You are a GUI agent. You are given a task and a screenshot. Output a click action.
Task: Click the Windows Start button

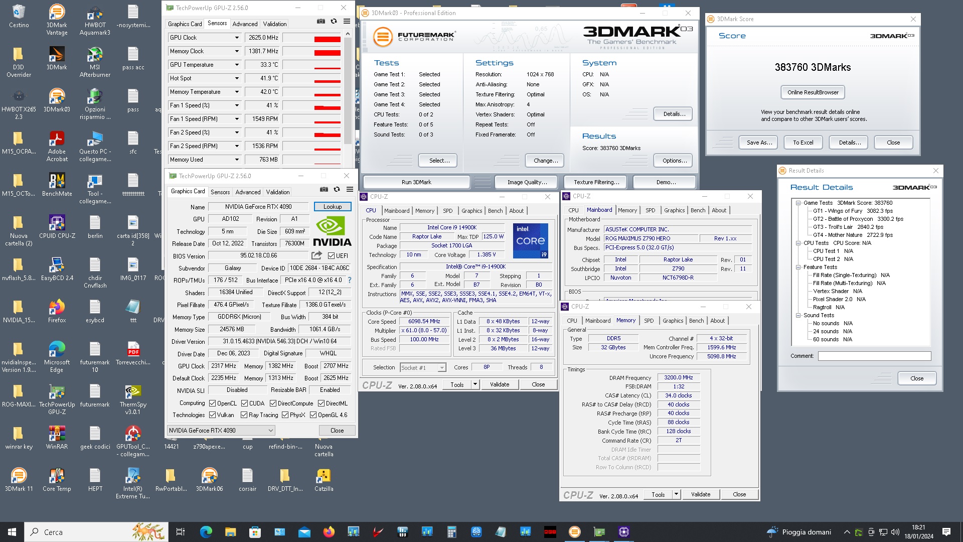click(x=12, y=532)
